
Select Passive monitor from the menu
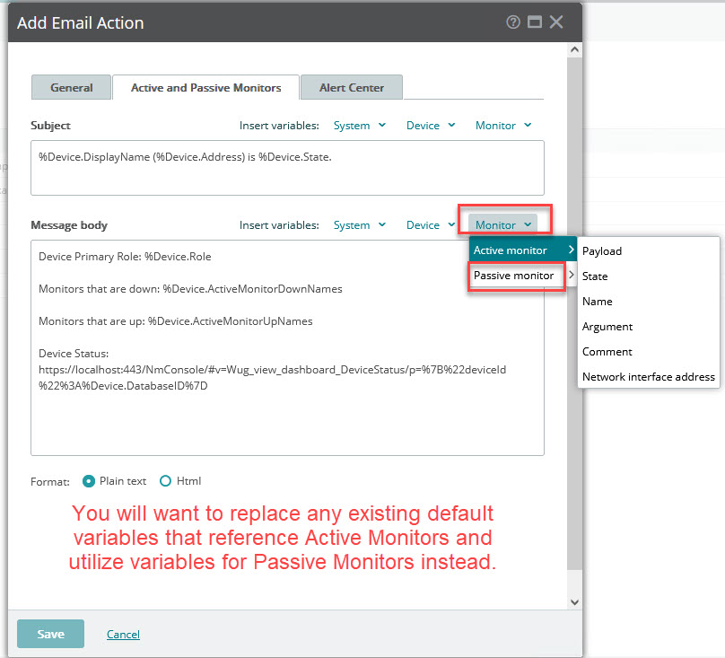point(516,276)
